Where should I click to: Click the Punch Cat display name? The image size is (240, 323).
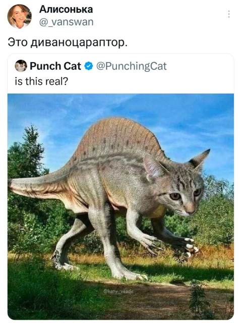[55, 66]
